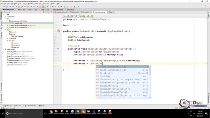Click the Copy toolbar icon
Image resolution: width=210 pixels, height=118 pixels.
point(19,7)
